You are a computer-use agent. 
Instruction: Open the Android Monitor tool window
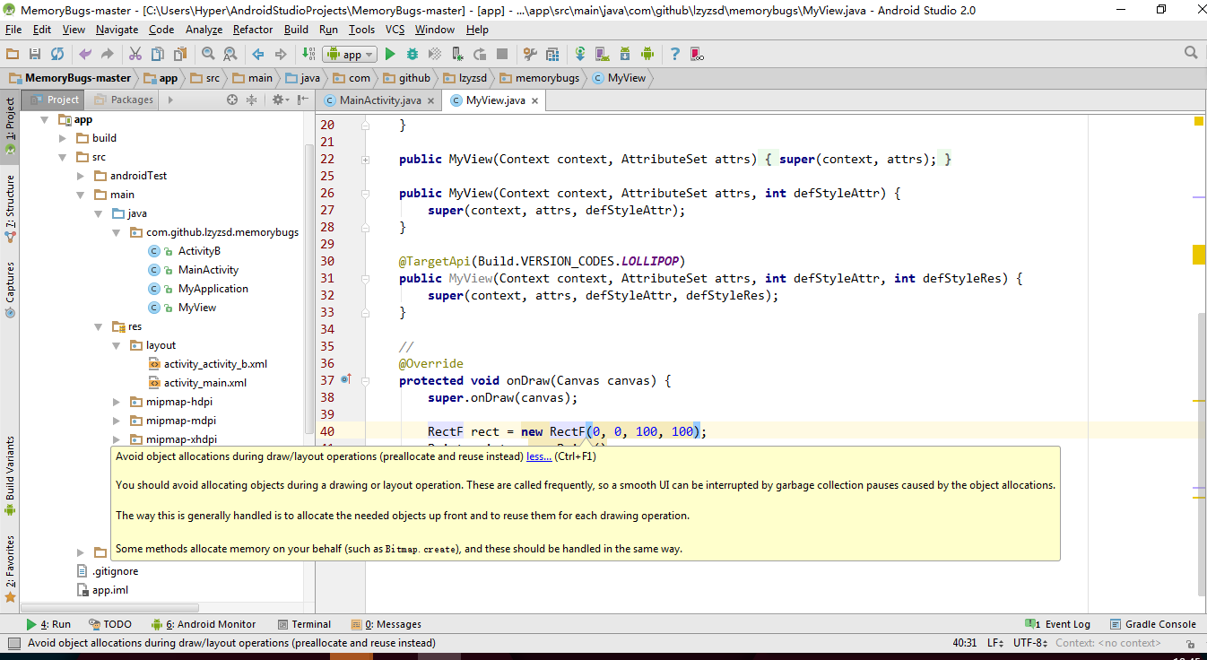(x=204, y=624)
